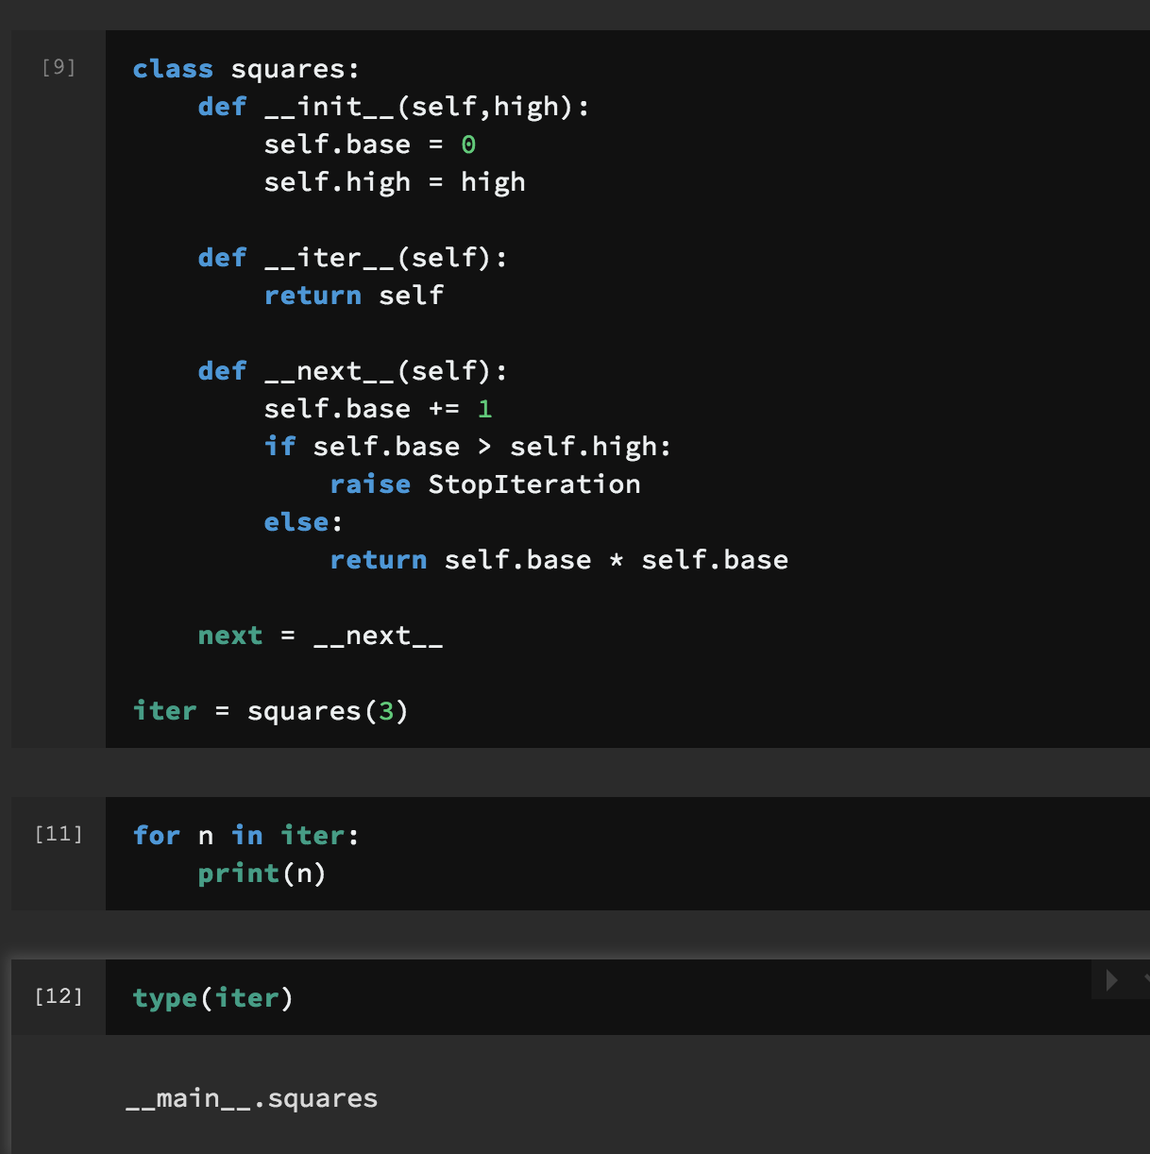Focus the 'type(iter)' code in cell 12
The image size is (1150, 1154).
click(x=213, y=998)
